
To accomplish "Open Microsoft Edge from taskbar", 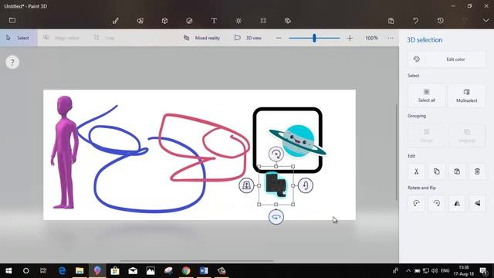I will [x=62, y=271].
